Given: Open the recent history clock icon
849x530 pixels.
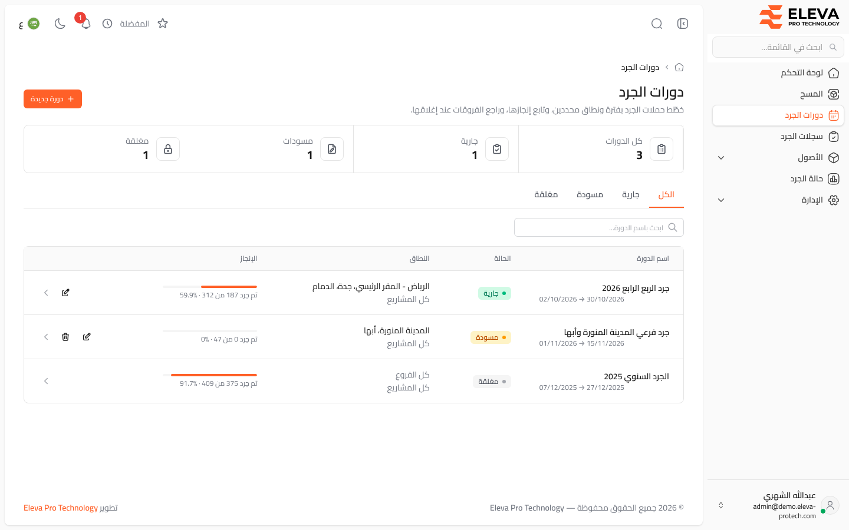Looking at the screenshot, I should click(x=107, y=24).
